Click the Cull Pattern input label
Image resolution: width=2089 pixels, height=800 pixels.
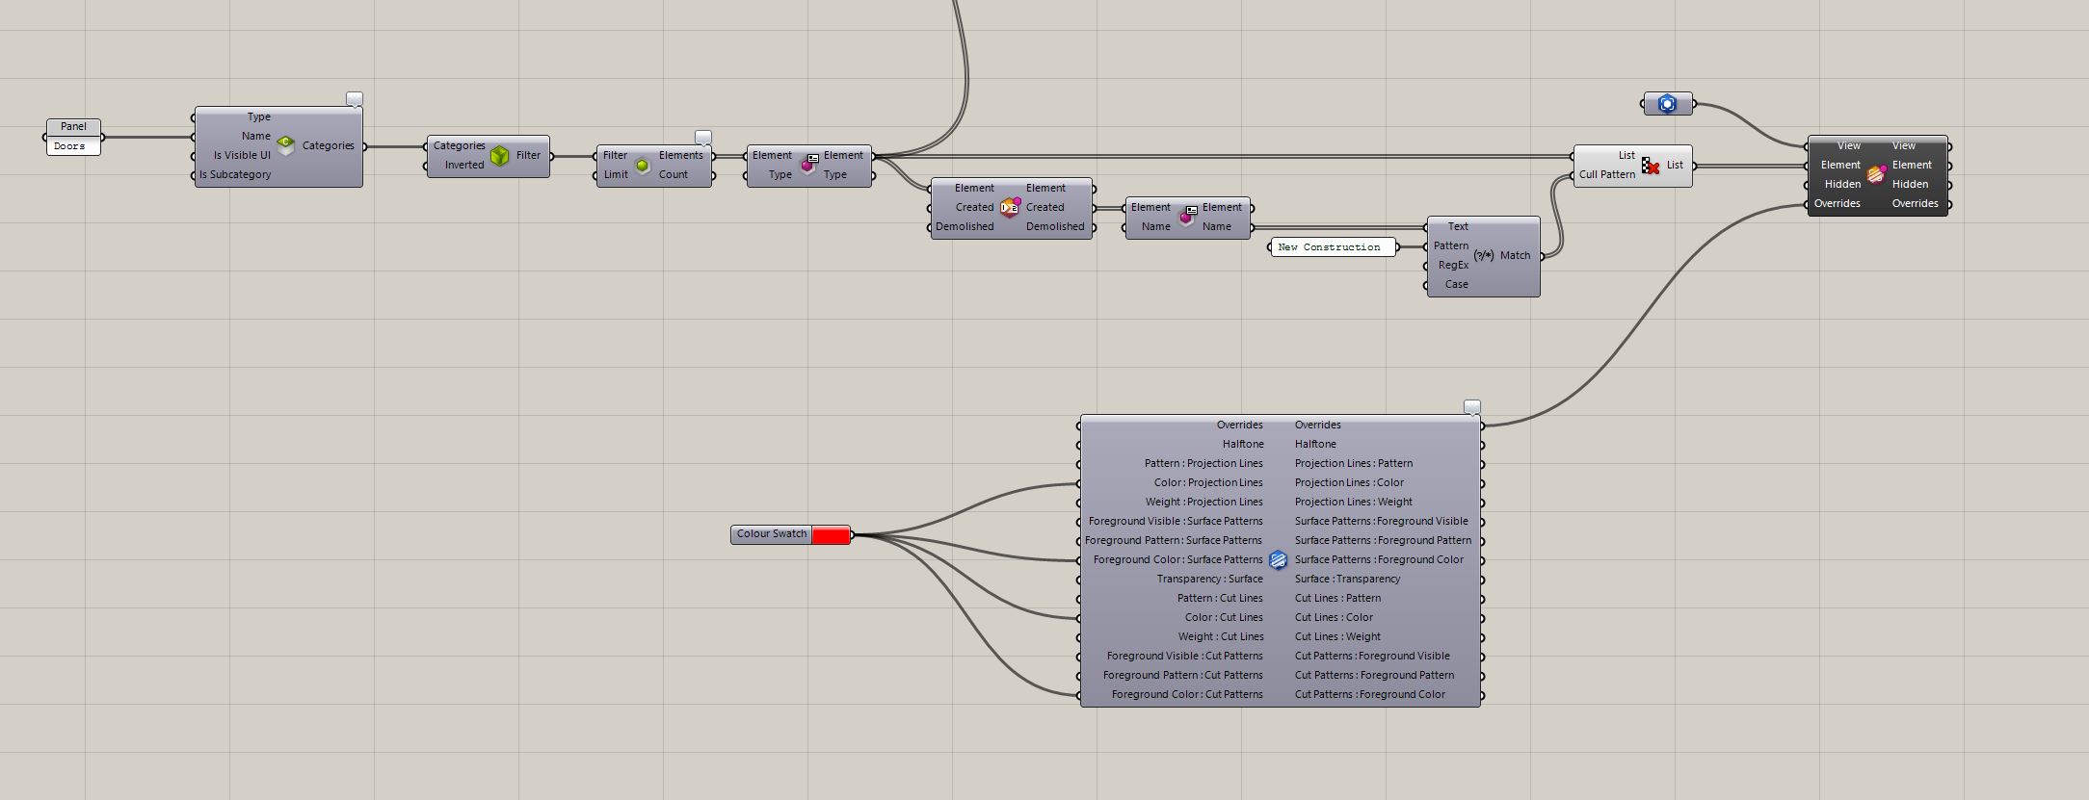(x=1607, y=174)
